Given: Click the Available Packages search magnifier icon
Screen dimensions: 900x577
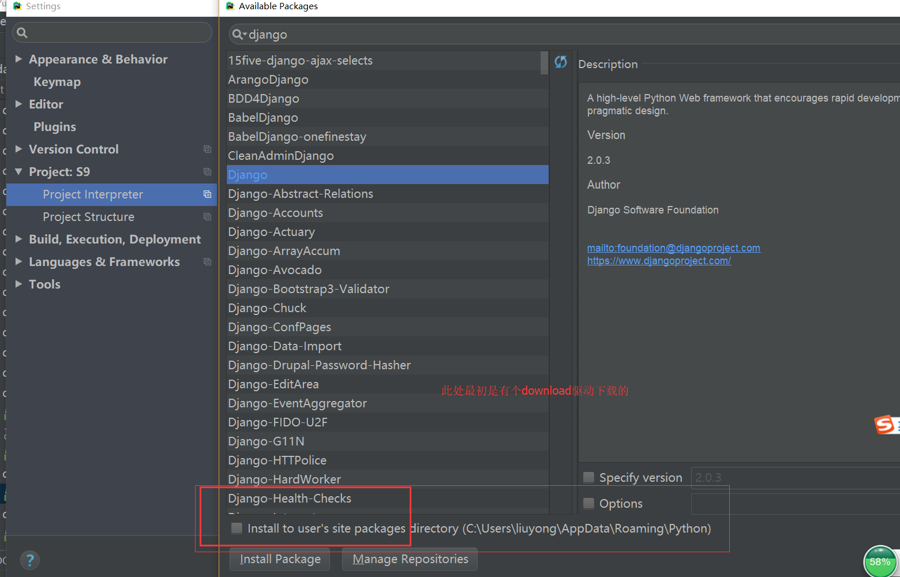Looking at the screenshot, I should click(238, 35).
